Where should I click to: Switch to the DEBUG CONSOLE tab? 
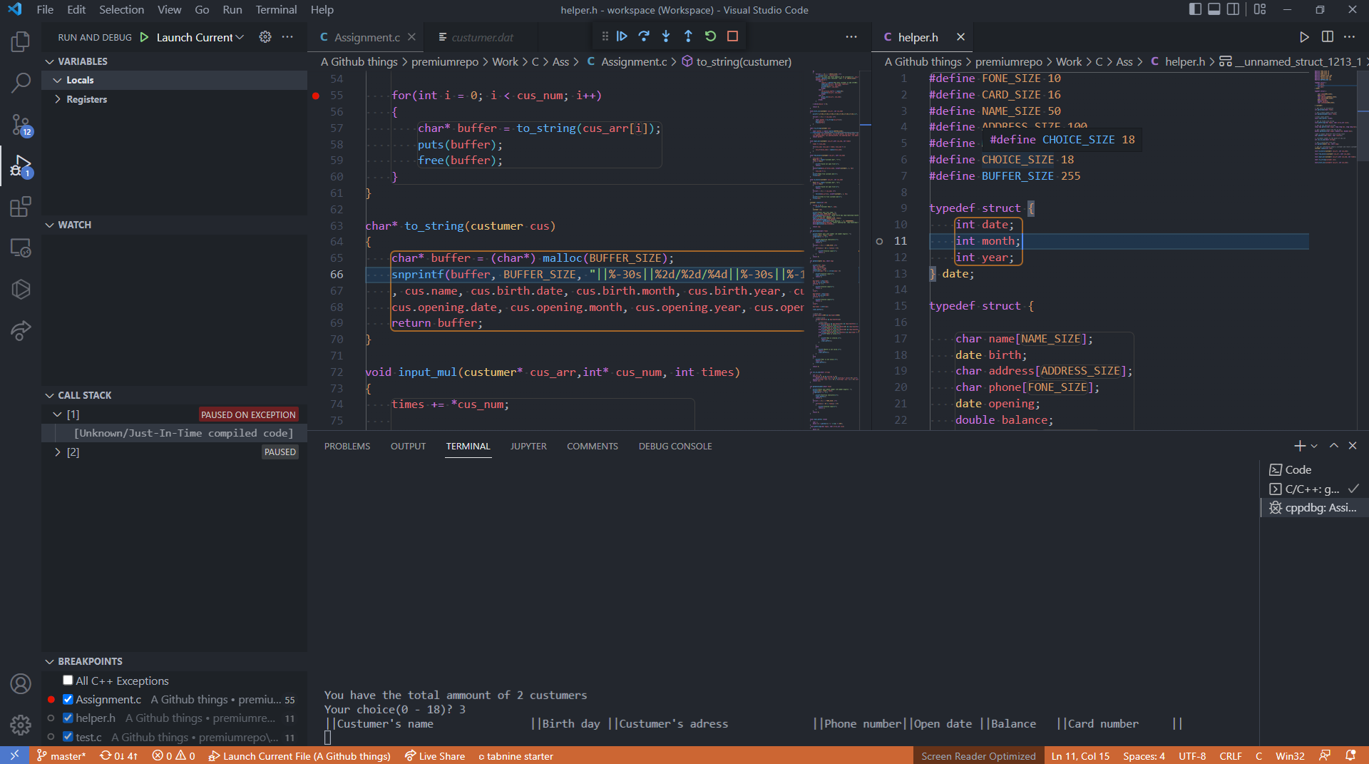(675, 446)
